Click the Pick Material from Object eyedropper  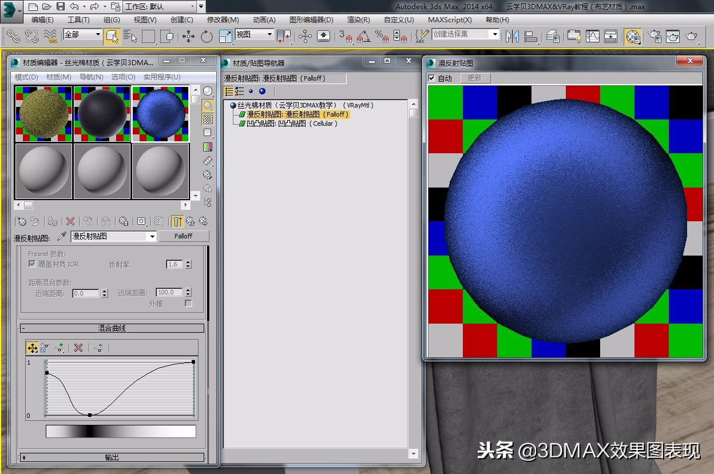pos(61,236)
